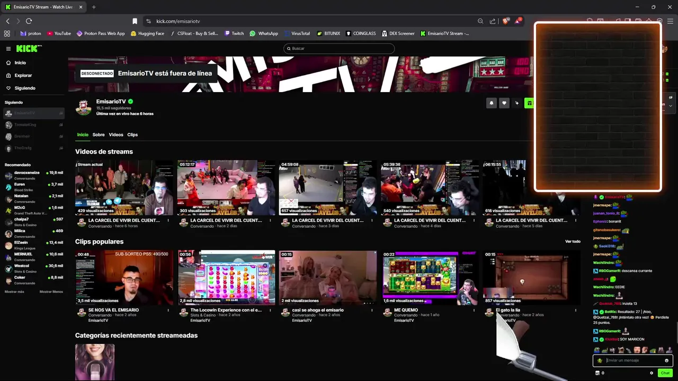The height and width of the screenshot is (381, 678).
Task: Open options menu for 'hace 3 días' video
Action: click(372, 220)
